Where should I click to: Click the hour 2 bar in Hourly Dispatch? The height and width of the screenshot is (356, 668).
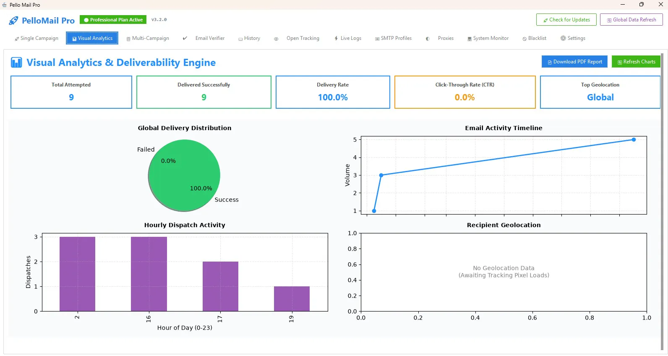[x=77, y=274]
